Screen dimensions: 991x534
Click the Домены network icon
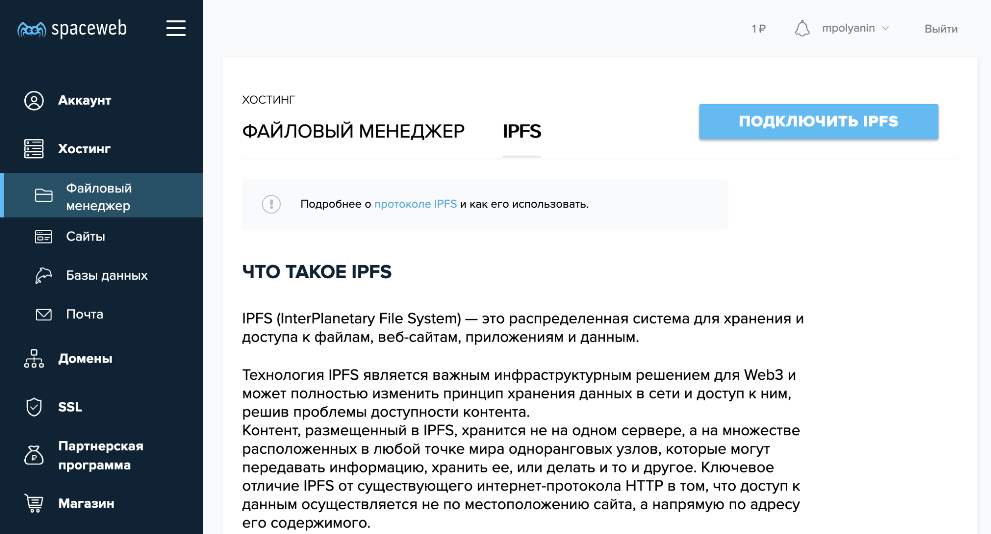pos(33,358)
